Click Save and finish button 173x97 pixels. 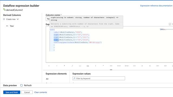click(x=12, y=92)
